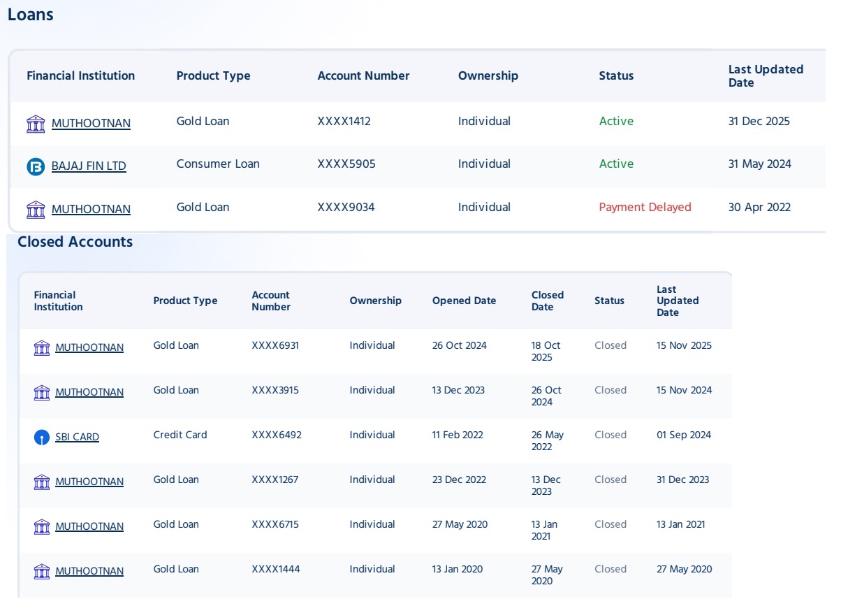Image resolution: width=841 pixels, height=613 pixels.
Task: Open MUTHOOTNAN link for closed account XXXX6715
Action: [89, 527]
